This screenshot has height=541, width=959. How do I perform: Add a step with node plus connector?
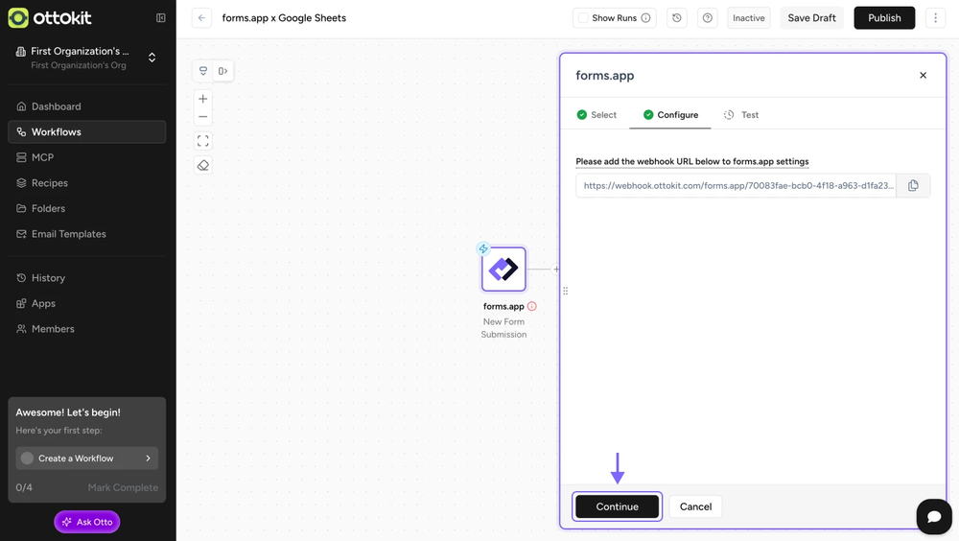pos(556,269)
